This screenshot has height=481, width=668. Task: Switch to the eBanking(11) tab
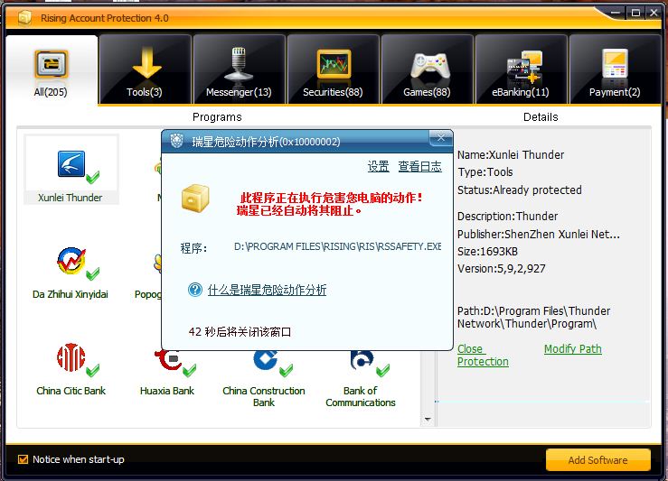pyautogui.click(x=521, y=70)
